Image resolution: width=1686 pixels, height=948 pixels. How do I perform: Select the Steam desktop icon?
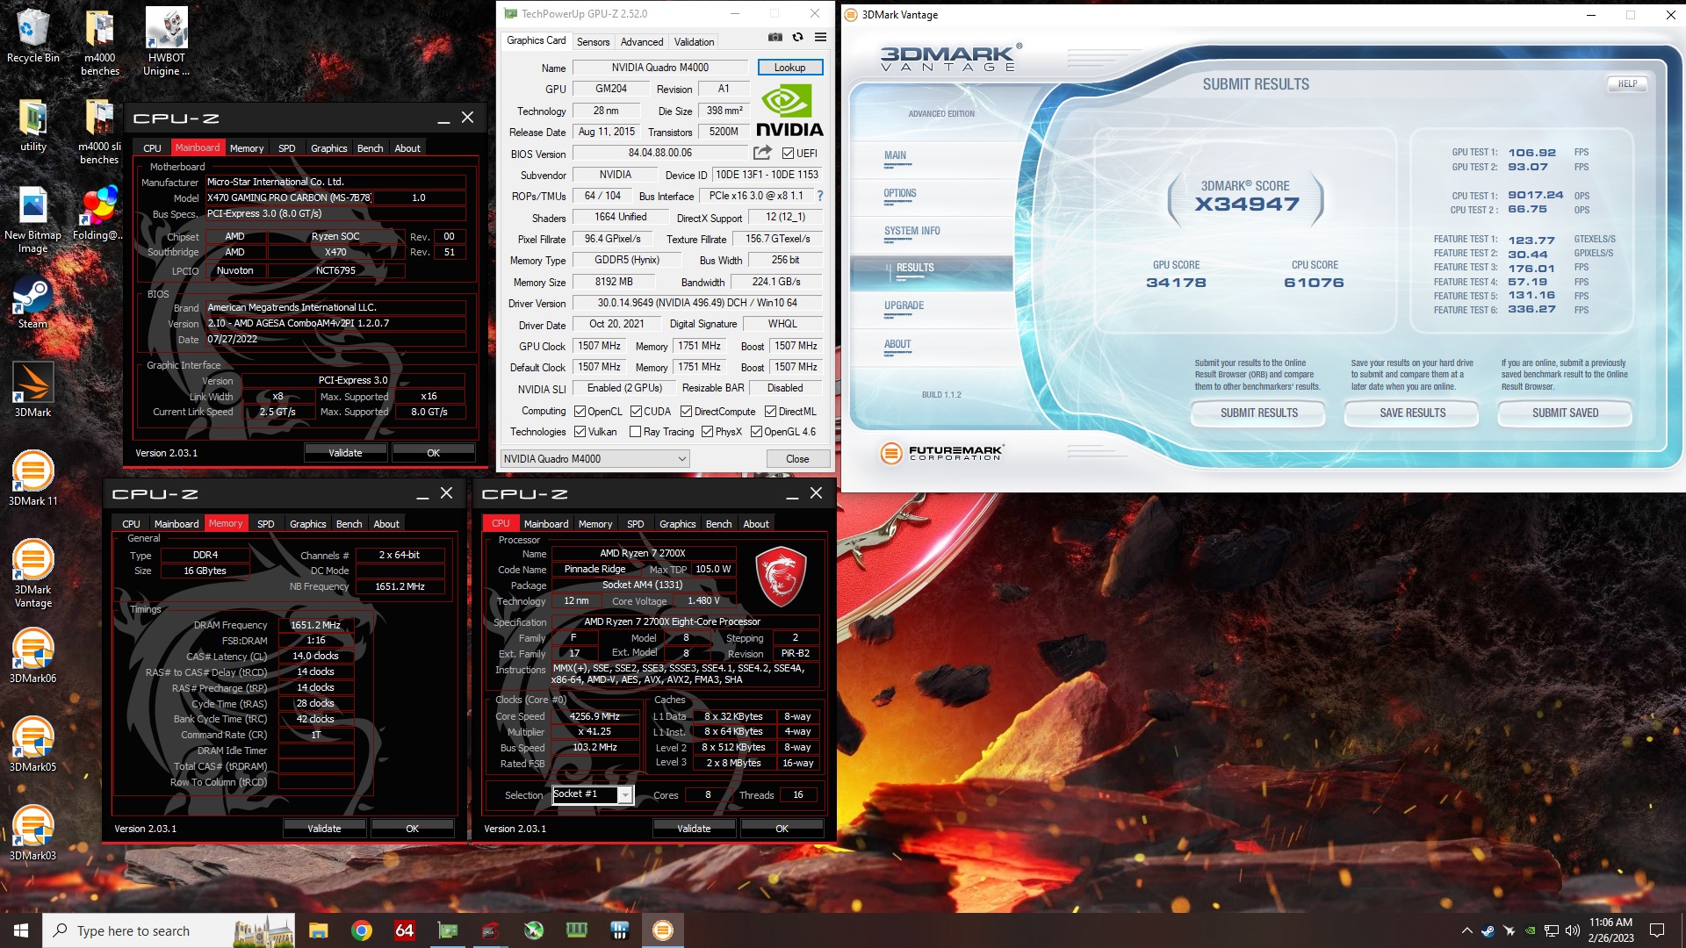[32, 303]
